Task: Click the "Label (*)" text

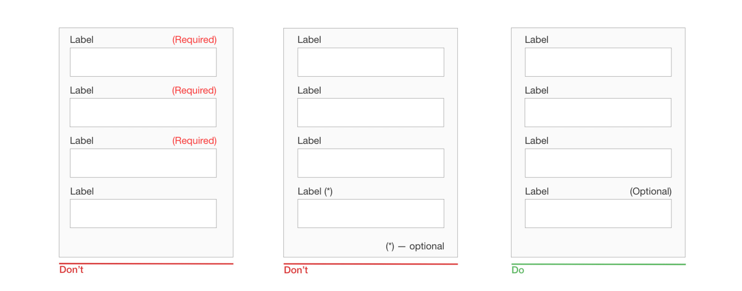Action: click(x=315, y=191)
